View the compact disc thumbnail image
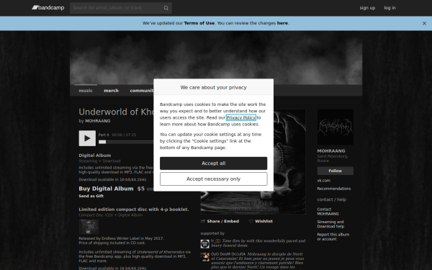This screenshot has height=270, width=432. (x=89, y=227)
